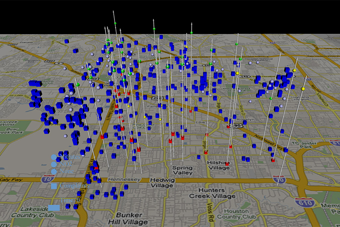Click the 'Complaints' legend label

[x=74, y=186]
